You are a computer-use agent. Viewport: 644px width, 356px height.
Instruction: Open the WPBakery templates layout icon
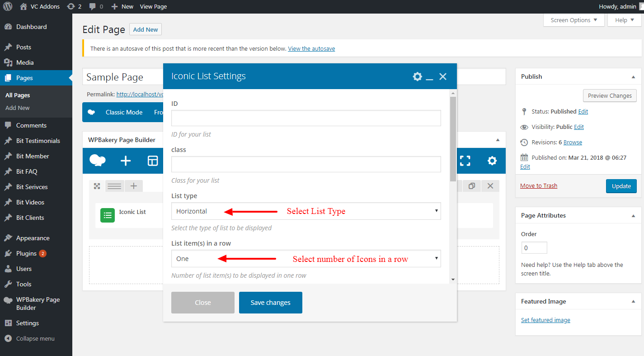pos(153,161)
